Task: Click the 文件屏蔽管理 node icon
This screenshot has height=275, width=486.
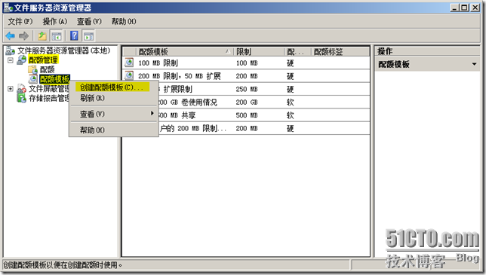Action: click(21, 89)
